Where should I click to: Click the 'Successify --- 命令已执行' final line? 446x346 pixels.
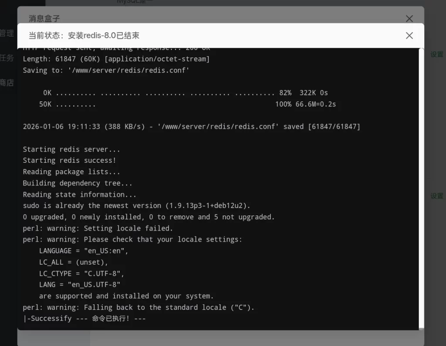(x=84, y=319)
